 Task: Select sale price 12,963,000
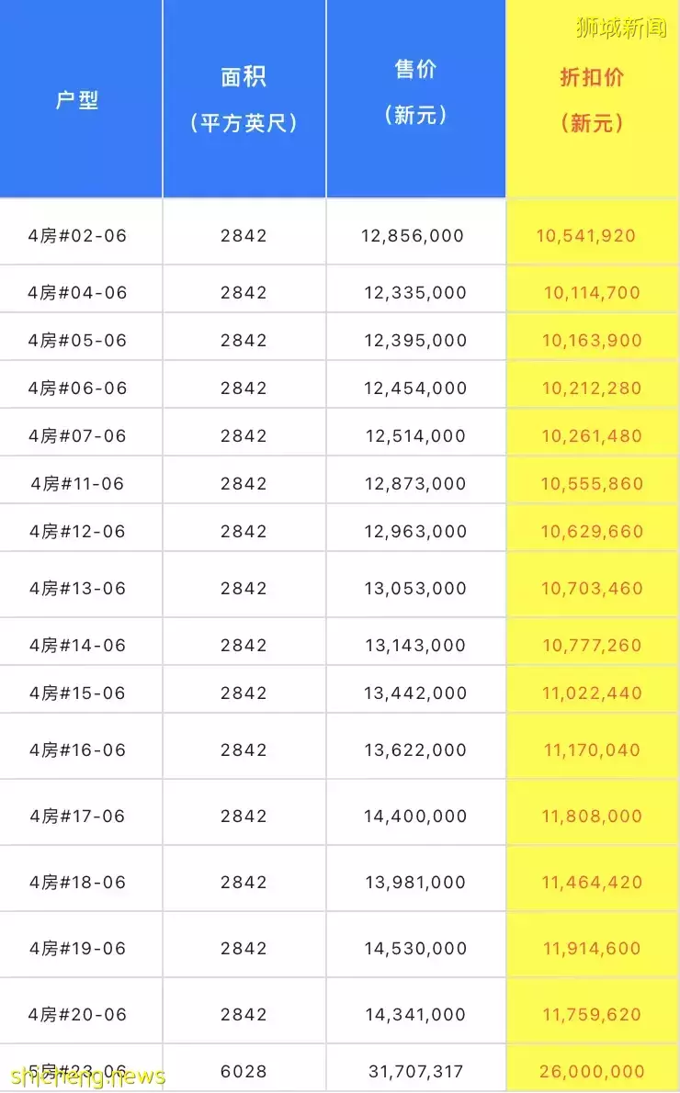[x=415, y=532]
